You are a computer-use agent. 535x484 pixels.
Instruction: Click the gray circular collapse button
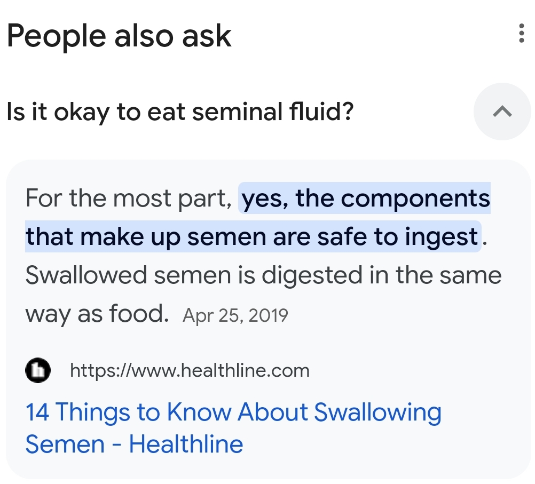[x=502, y=112]
